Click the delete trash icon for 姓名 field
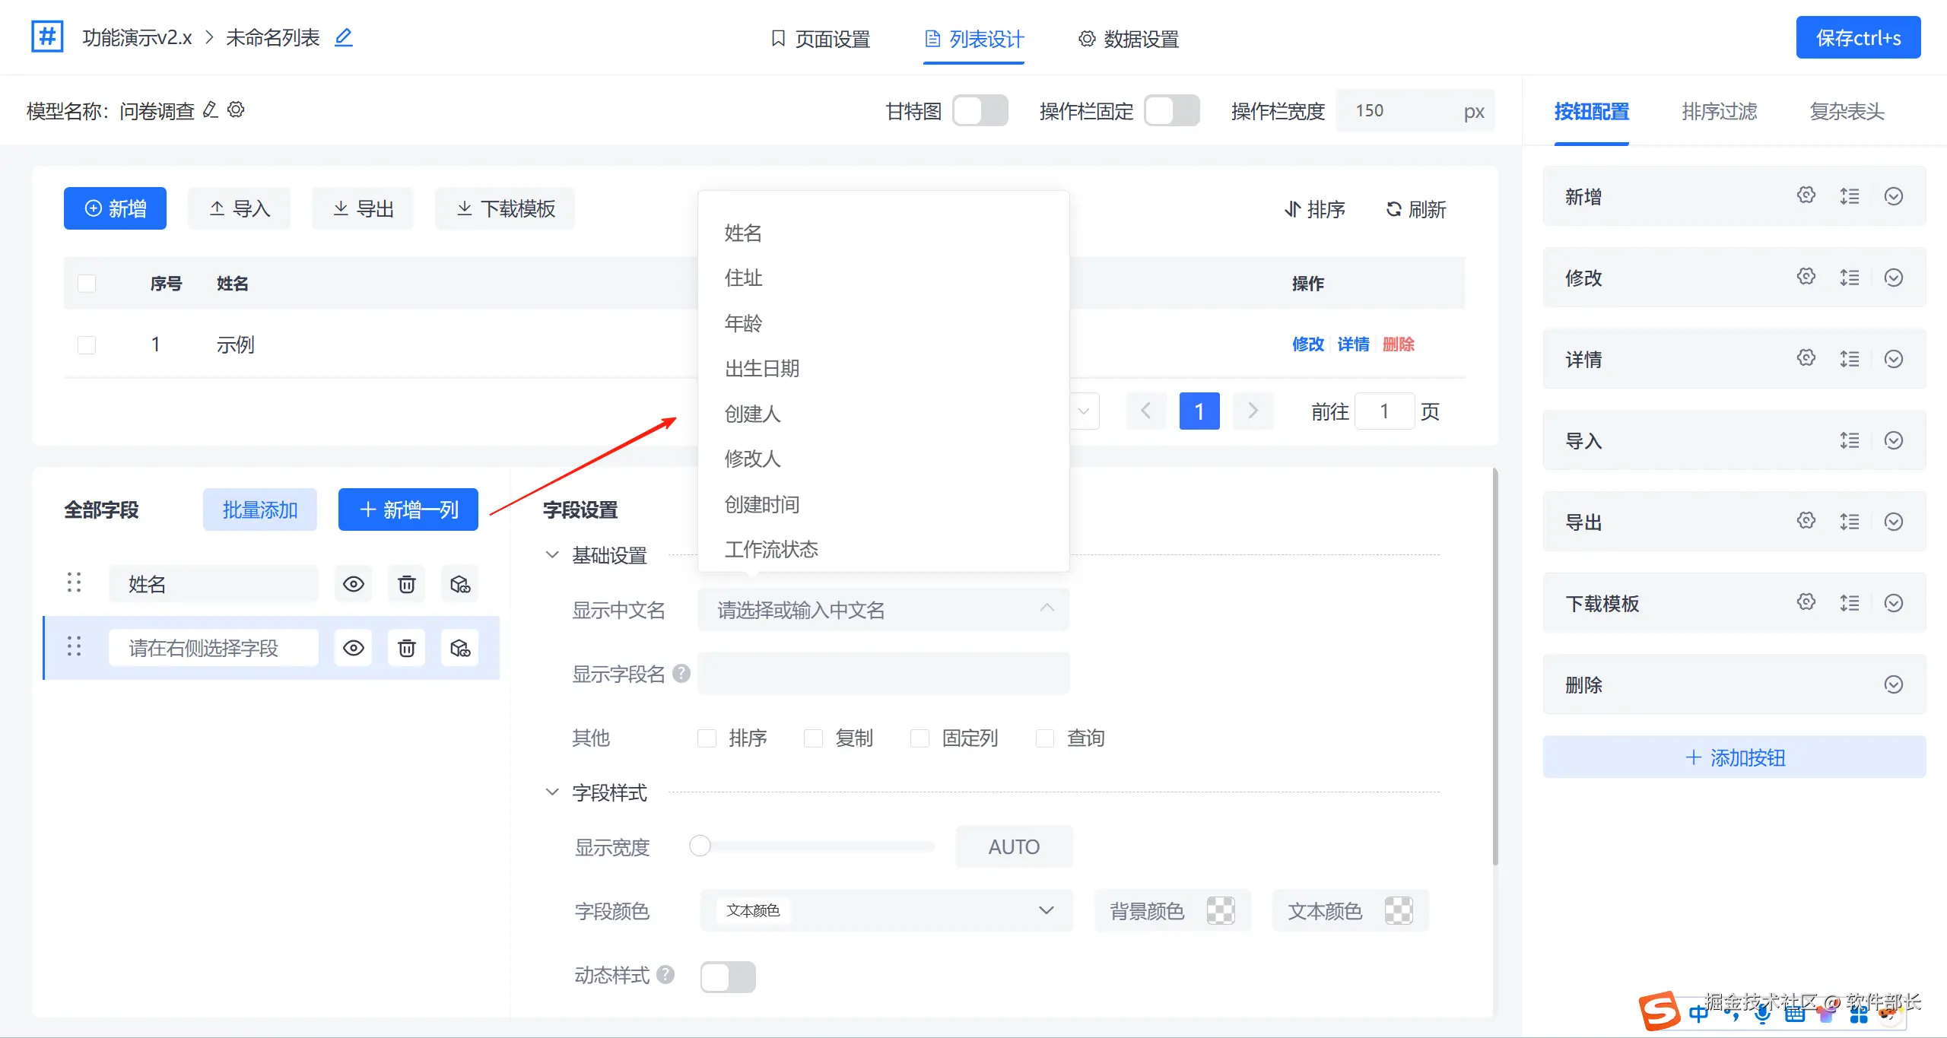 click(407, 584)
